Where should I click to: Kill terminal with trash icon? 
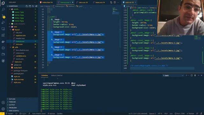pos(195,75)
